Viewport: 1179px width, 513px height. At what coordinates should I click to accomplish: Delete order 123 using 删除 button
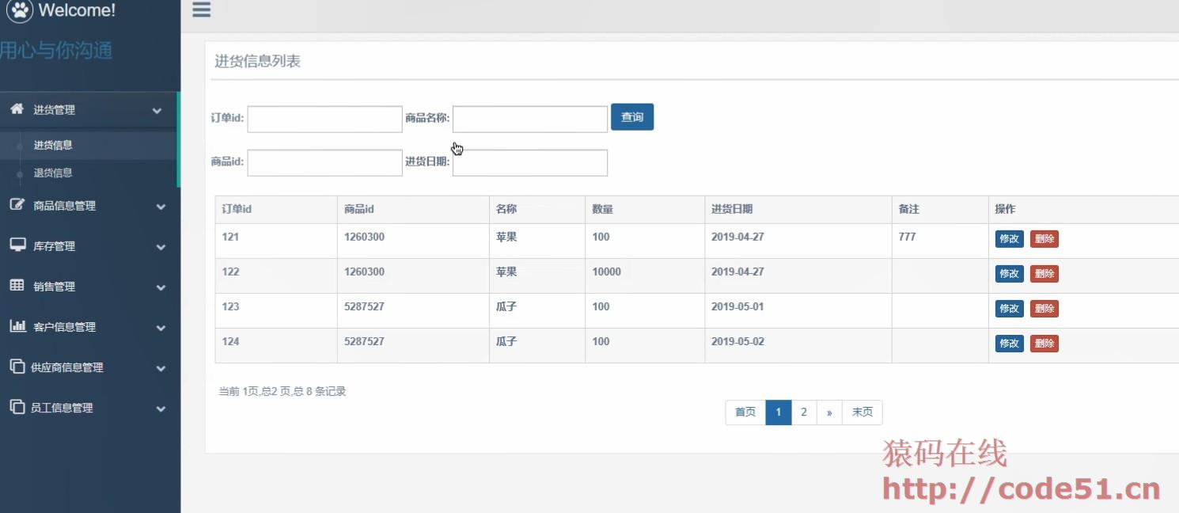point(1044,309)
